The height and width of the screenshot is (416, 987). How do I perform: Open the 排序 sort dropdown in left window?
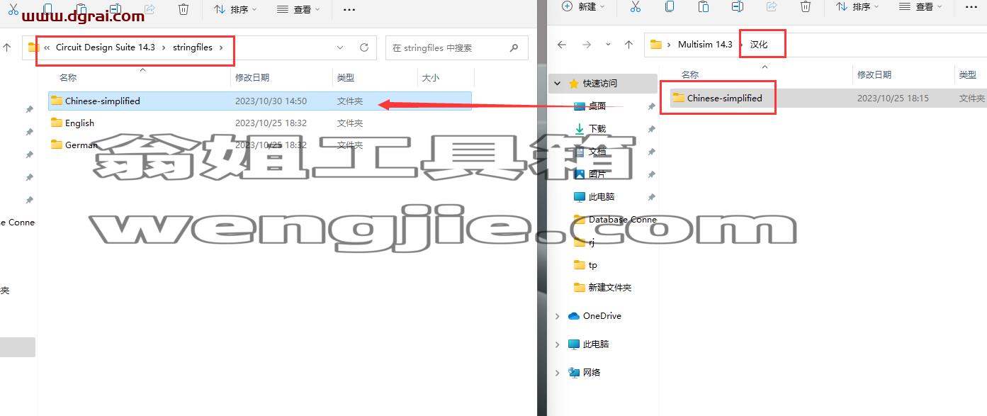tap(236, 9)
